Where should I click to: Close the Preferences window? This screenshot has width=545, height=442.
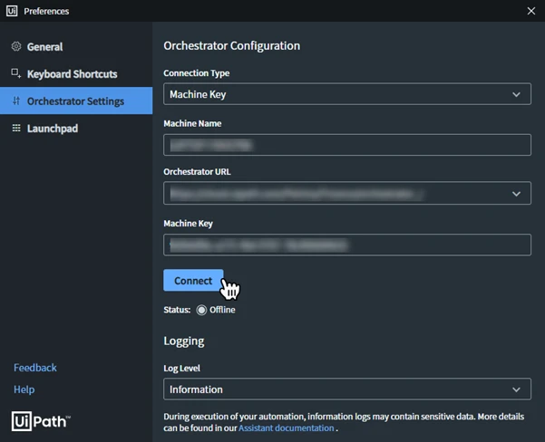pyautogui.click(x=530, y=11)
